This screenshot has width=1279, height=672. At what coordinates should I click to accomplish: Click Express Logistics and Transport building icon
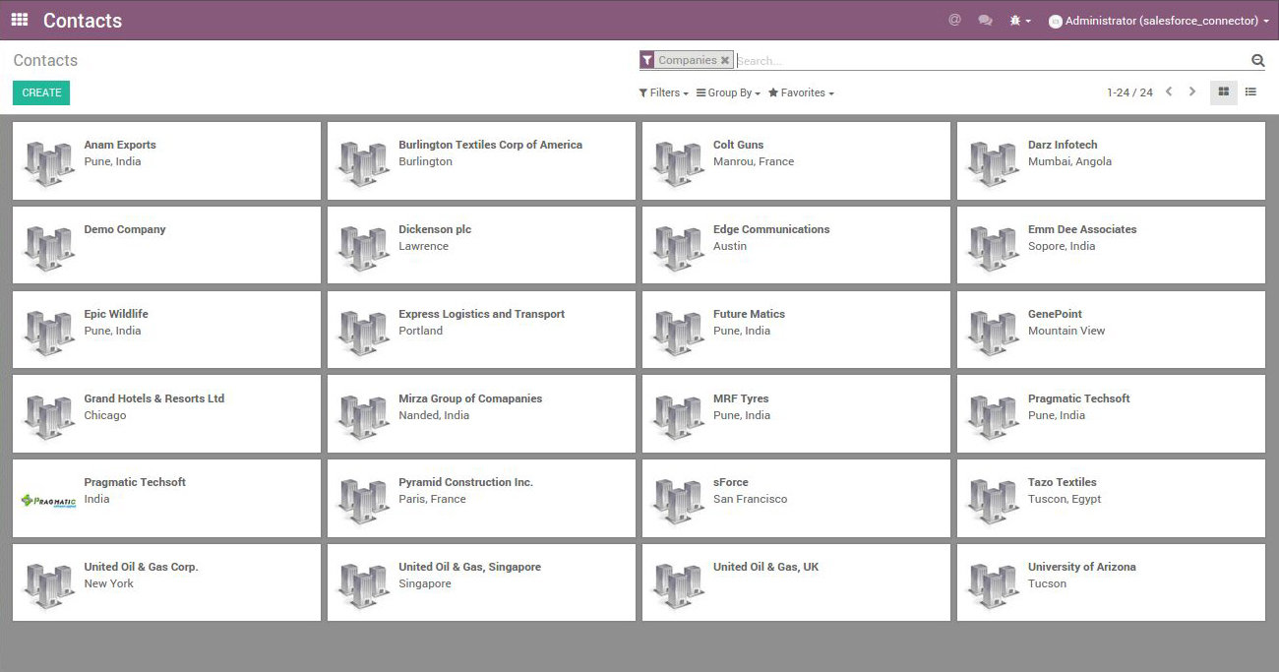coord(363,334)
